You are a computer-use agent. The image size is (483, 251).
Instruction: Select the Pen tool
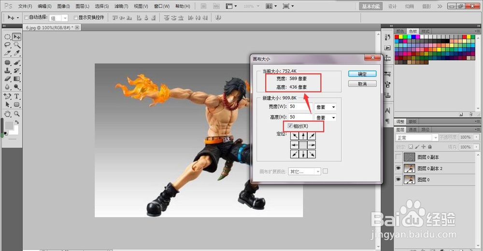click(7, 96)
